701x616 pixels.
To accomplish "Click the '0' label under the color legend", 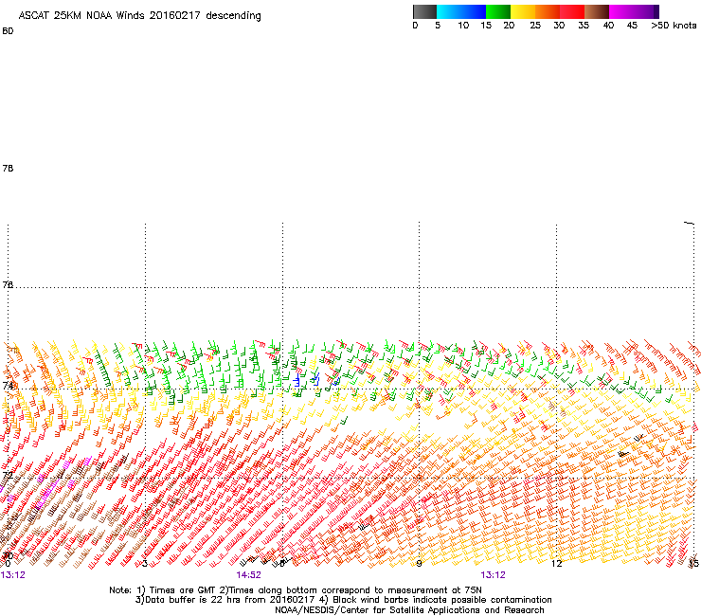I will tap(415, 26).
